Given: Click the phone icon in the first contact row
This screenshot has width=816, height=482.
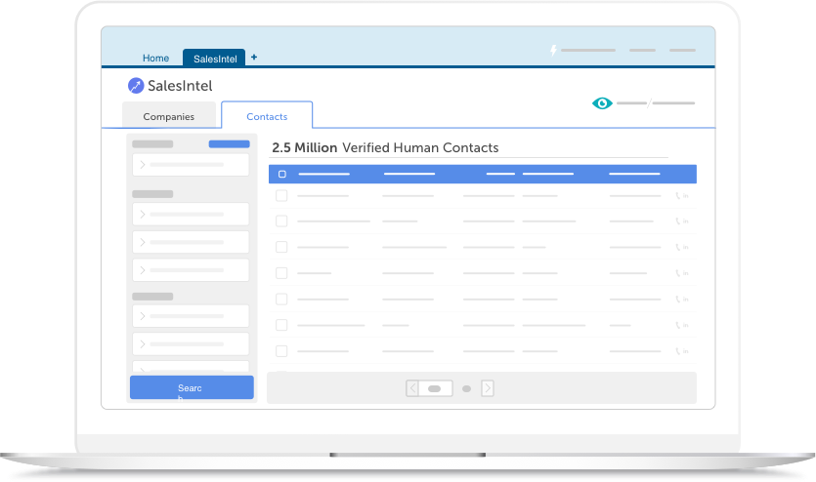Looking at the screenshot, I should pos(678,196).
